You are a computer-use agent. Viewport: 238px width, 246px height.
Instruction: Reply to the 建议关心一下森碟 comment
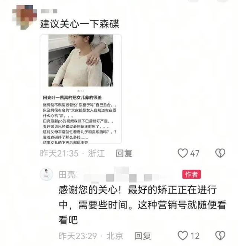tap(124, 153)
